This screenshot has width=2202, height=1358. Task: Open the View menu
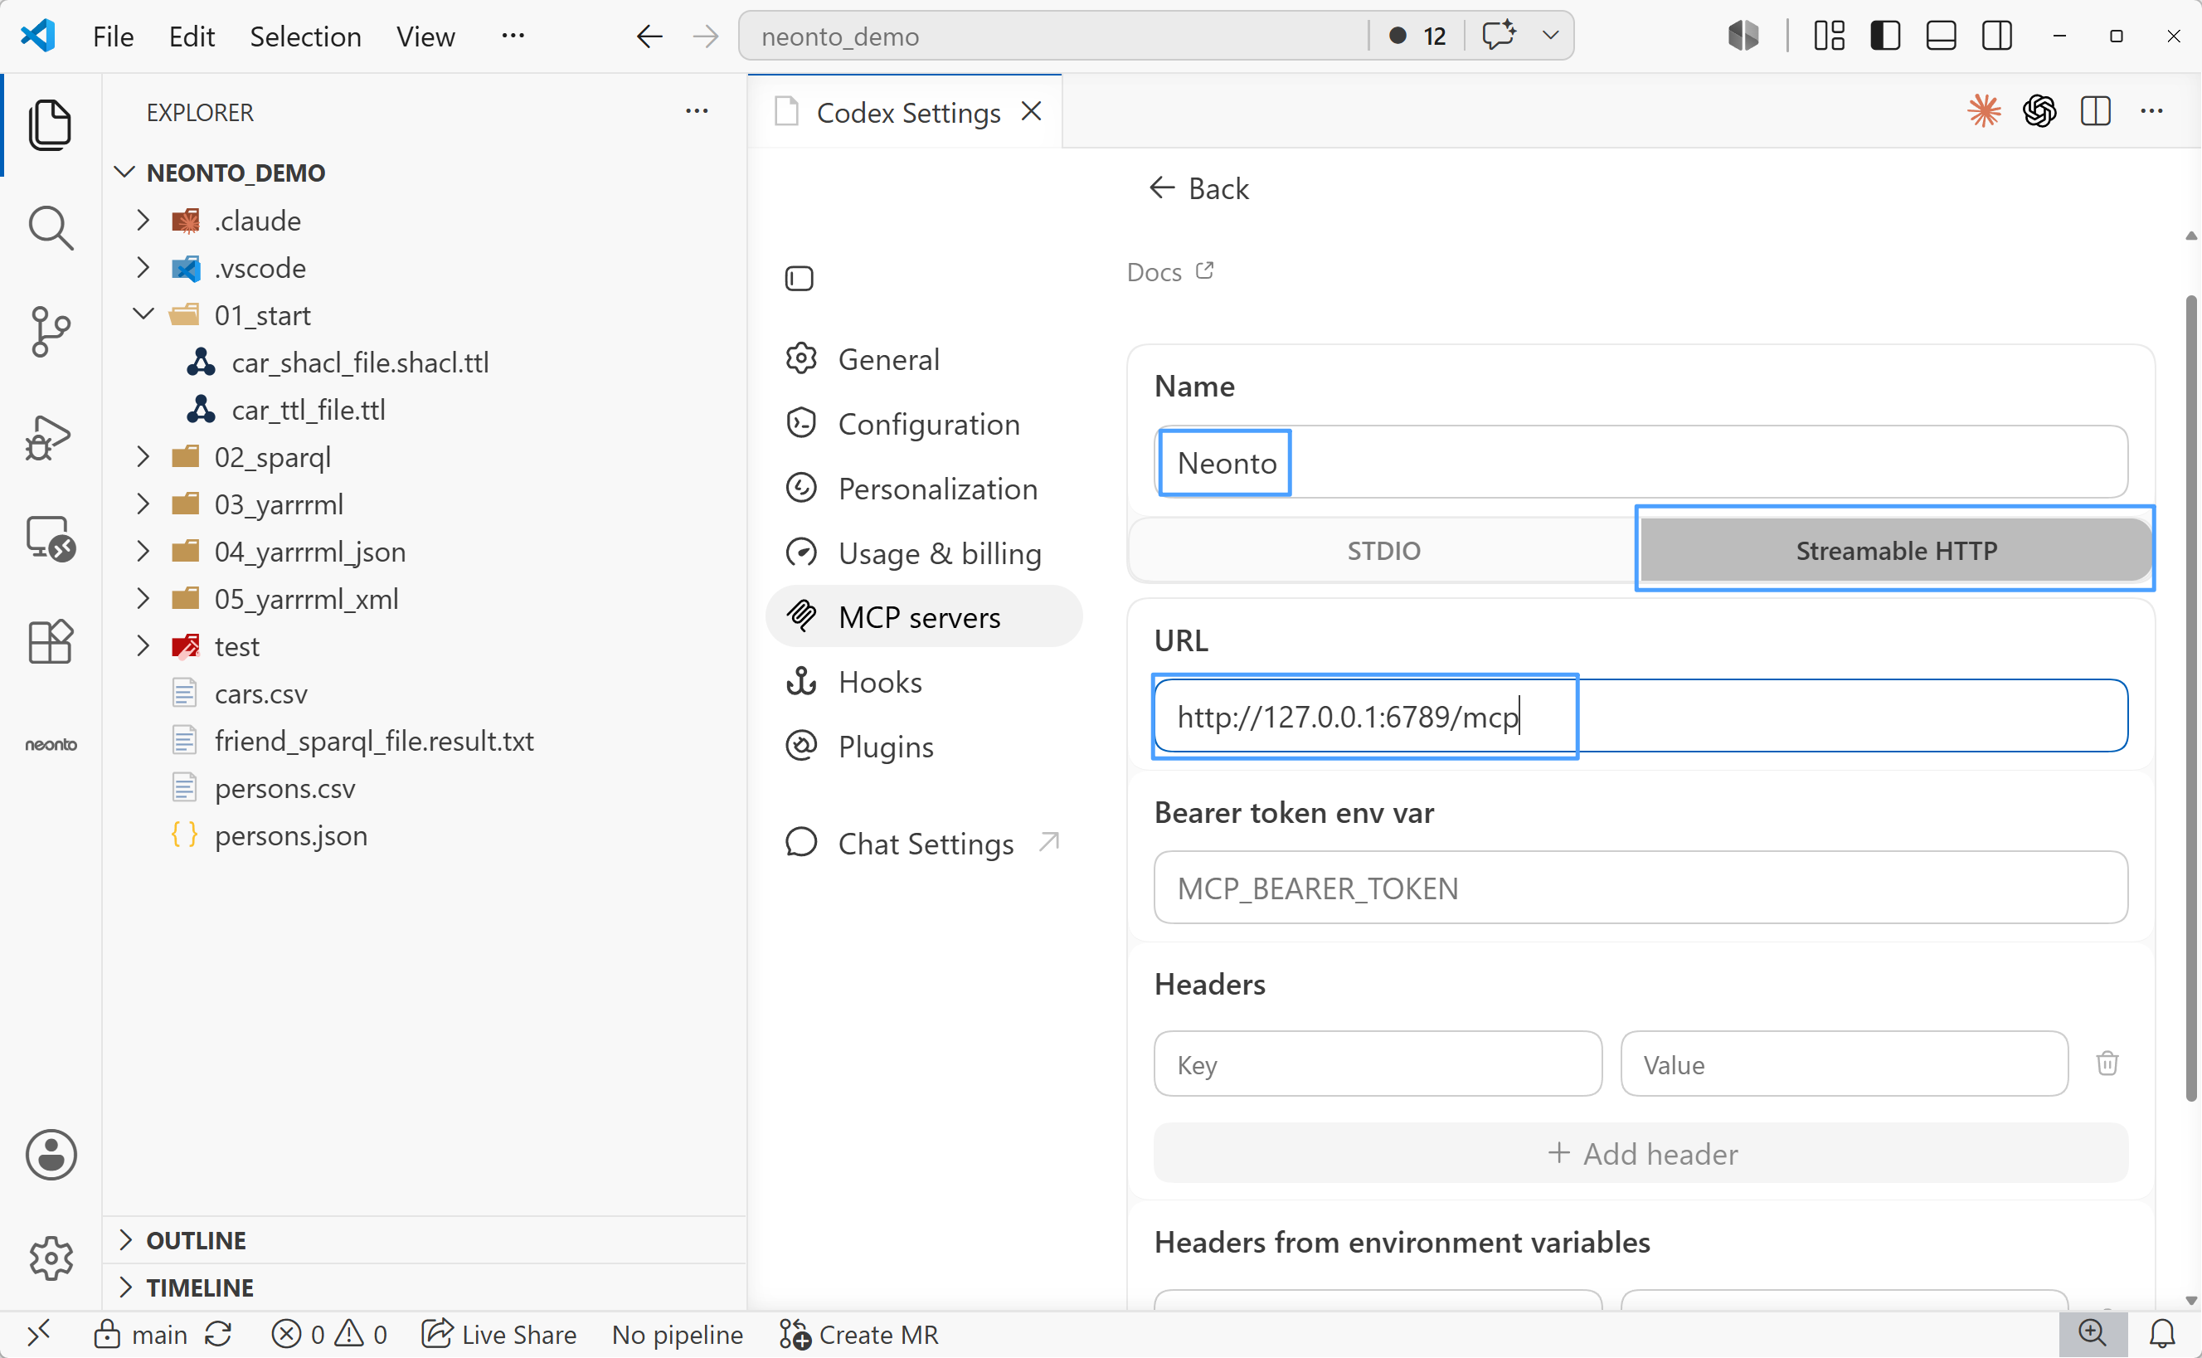425,36
